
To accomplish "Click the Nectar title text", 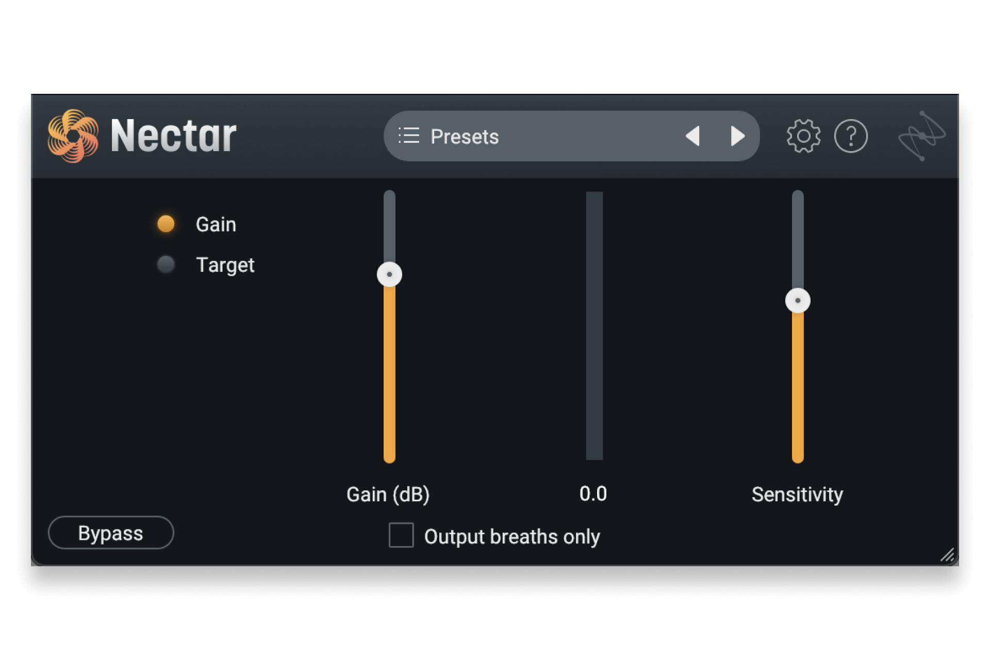I will coord(173,136).
